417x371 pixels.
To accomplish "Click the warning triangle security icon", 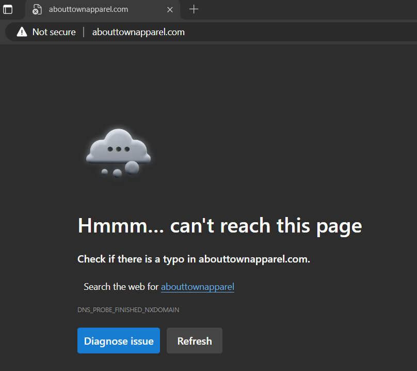I will coord(22,32).
